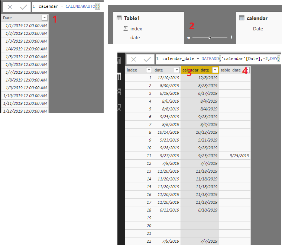Commit the CALENDARAUTO formula with checkmark
Screen dimensions: 282x246
pyautogui.click(x=23, y=7)
